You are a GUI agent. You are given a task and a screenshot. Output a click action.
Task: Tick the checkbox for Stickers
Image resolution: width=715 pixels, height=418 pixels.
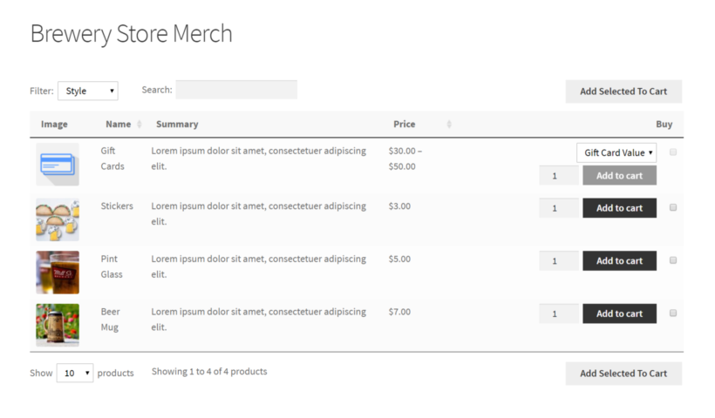point(673,207)
